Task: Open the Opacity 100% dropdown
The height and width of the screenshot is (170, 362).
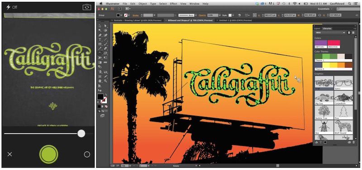Action: click(x=220, y=15)
